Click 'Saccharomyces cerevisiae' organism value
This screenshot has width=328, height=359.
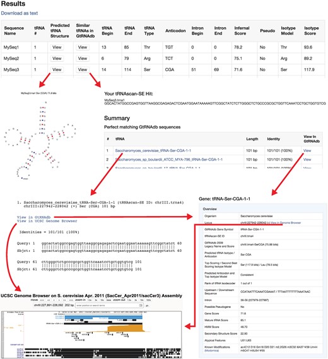pyautogui.click(x=257, y=216)
